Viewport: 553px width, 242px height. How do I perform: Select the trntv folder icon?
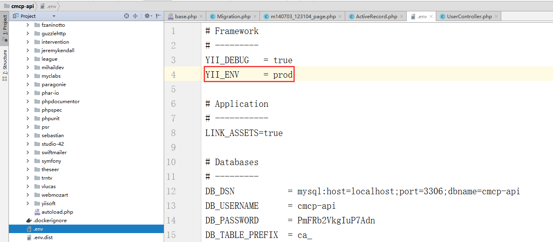tap(37, 178)
